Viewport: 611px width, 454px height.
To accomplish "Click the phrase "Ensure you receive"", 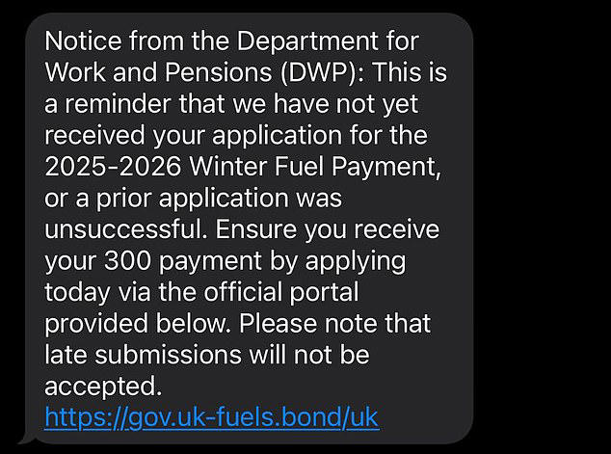I will (337, 229).
